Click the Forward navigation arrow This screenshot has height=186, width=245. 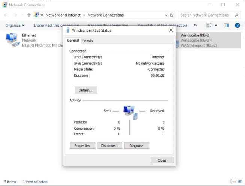coord(15,15)
